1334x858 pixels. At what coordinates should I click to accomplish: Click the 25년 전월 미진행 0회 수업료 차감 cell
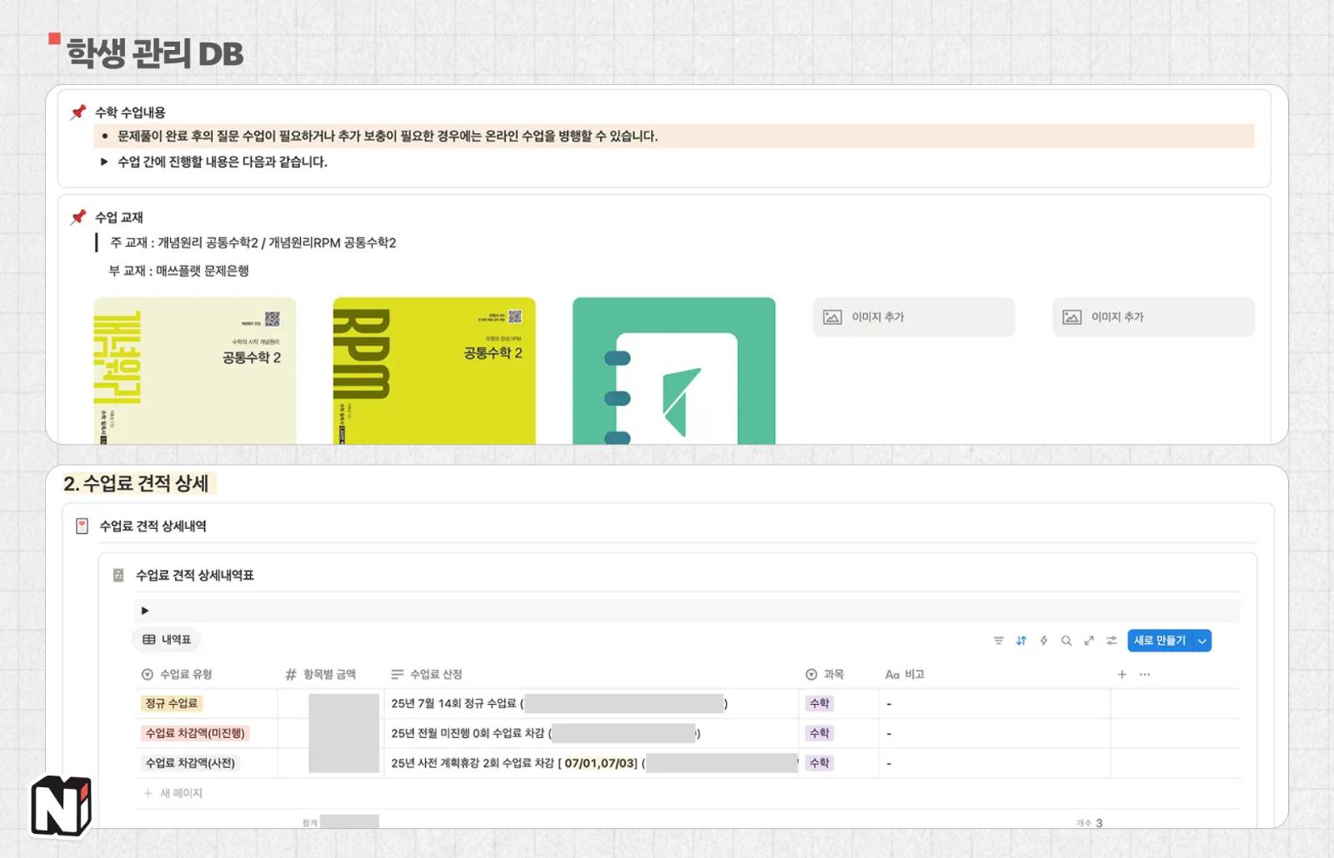(x=590, y=733)
